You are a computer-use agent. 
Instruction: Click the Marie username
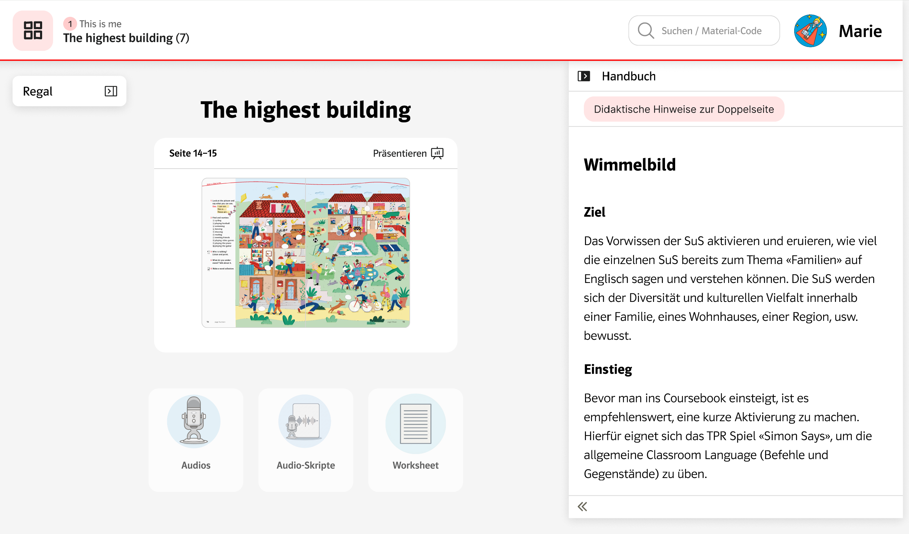click(x=860, y=31)
